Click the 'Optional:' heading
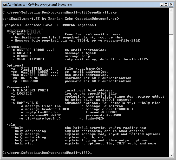176x160 pixels. [16, 65]
